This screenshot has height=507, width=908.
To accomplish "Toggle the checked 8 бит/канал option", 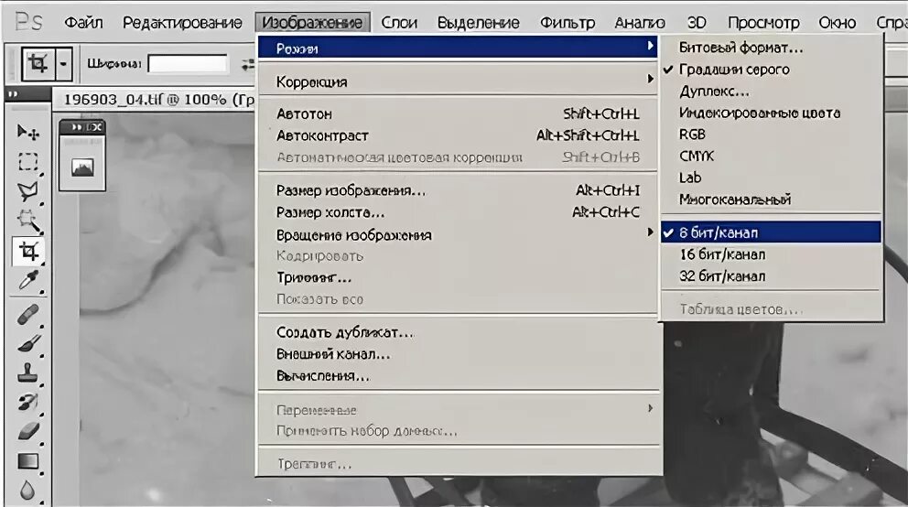I will pyautogui.click(x=772, y=232).
